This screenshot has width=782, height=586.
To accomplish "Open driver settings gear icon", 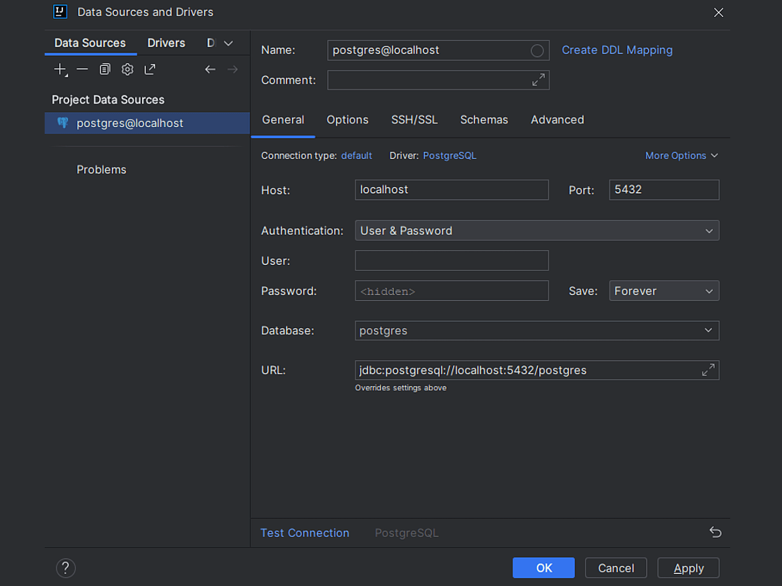I will [x=127, y=70].
